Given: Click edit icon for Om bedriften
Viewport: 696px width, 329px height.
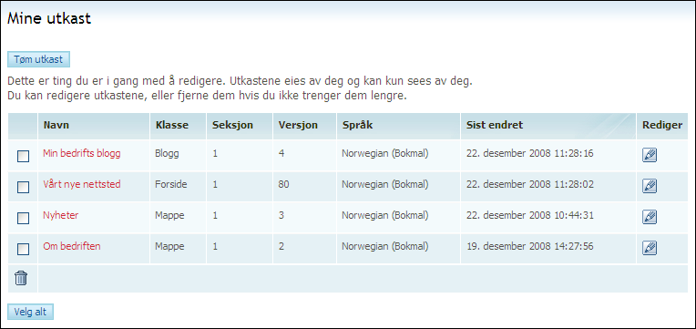Looking at the screenshot, I should (x=650, y=248).
